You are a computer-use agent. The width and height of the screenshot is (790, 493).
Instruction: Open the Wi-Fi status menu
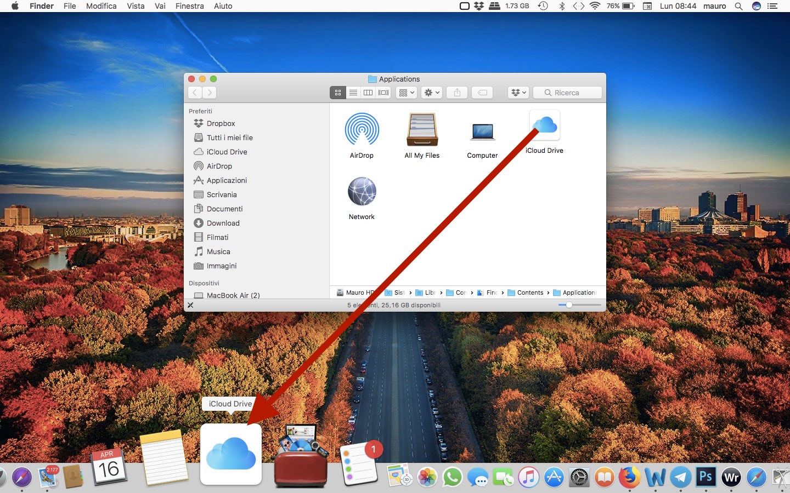(595, 6)
